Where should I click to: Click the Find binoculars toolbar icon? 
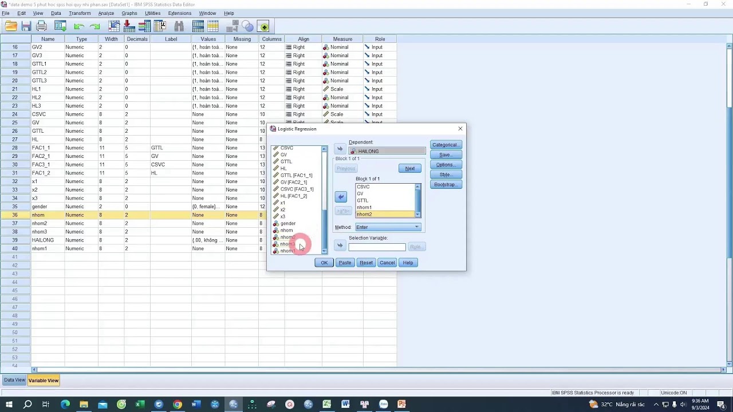coord(179,26)
